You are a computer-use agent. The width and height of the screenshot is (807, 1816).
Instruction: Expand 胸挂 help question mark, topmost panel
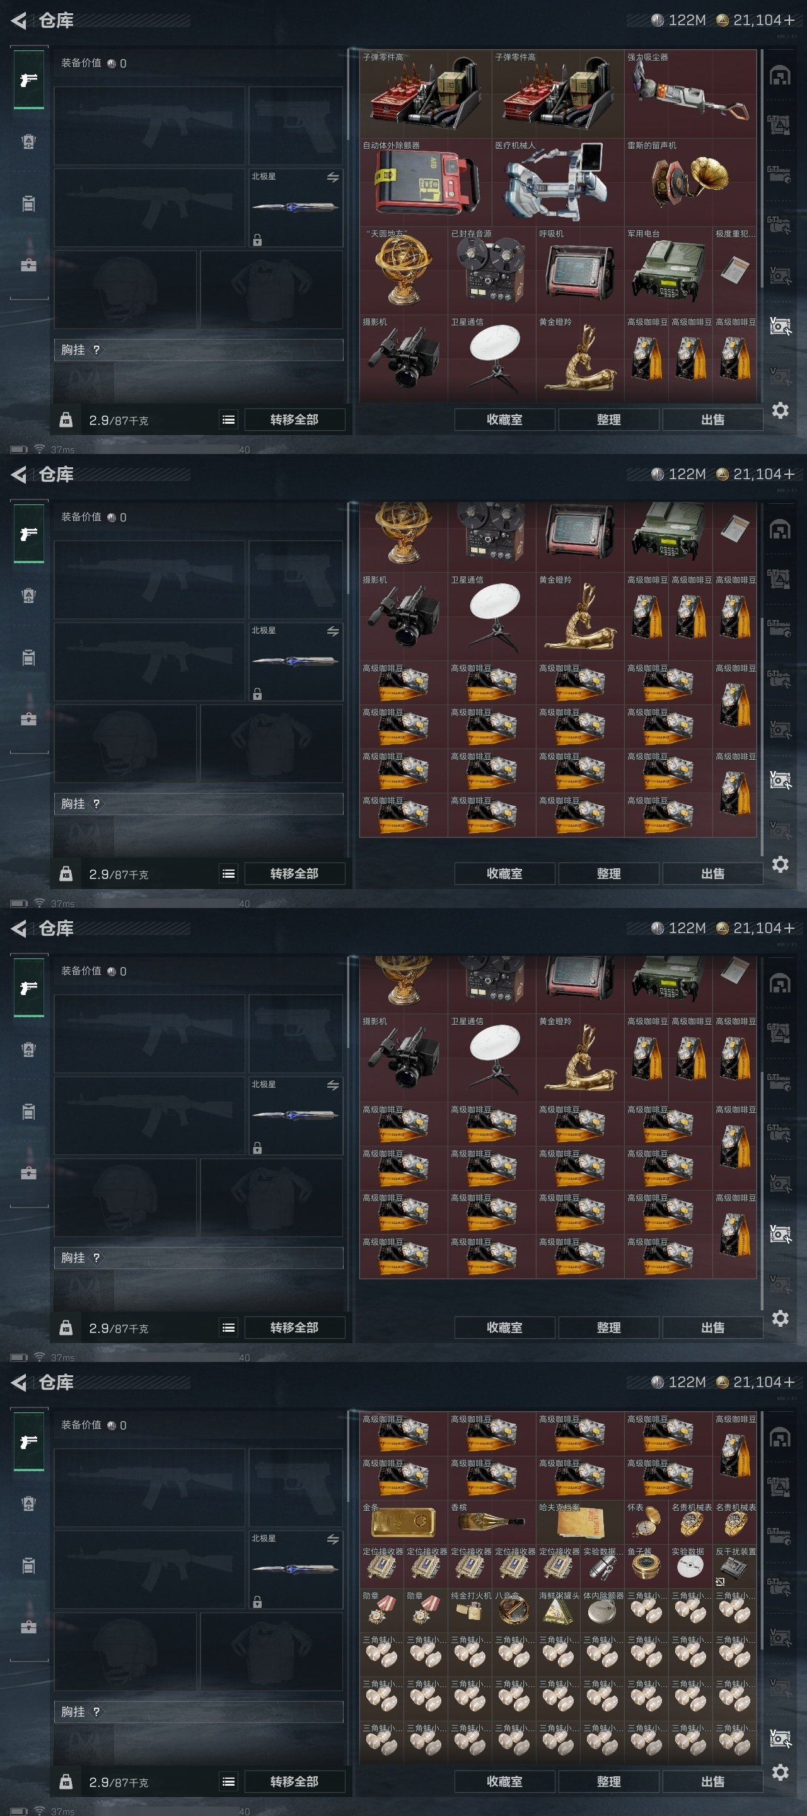pos(96,350)
